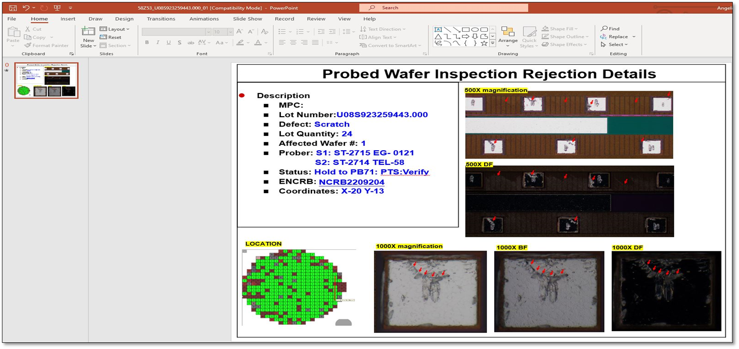Click Find in the Editing group
The width and height of the screenshot is (739, 349).
pos(610,29)
